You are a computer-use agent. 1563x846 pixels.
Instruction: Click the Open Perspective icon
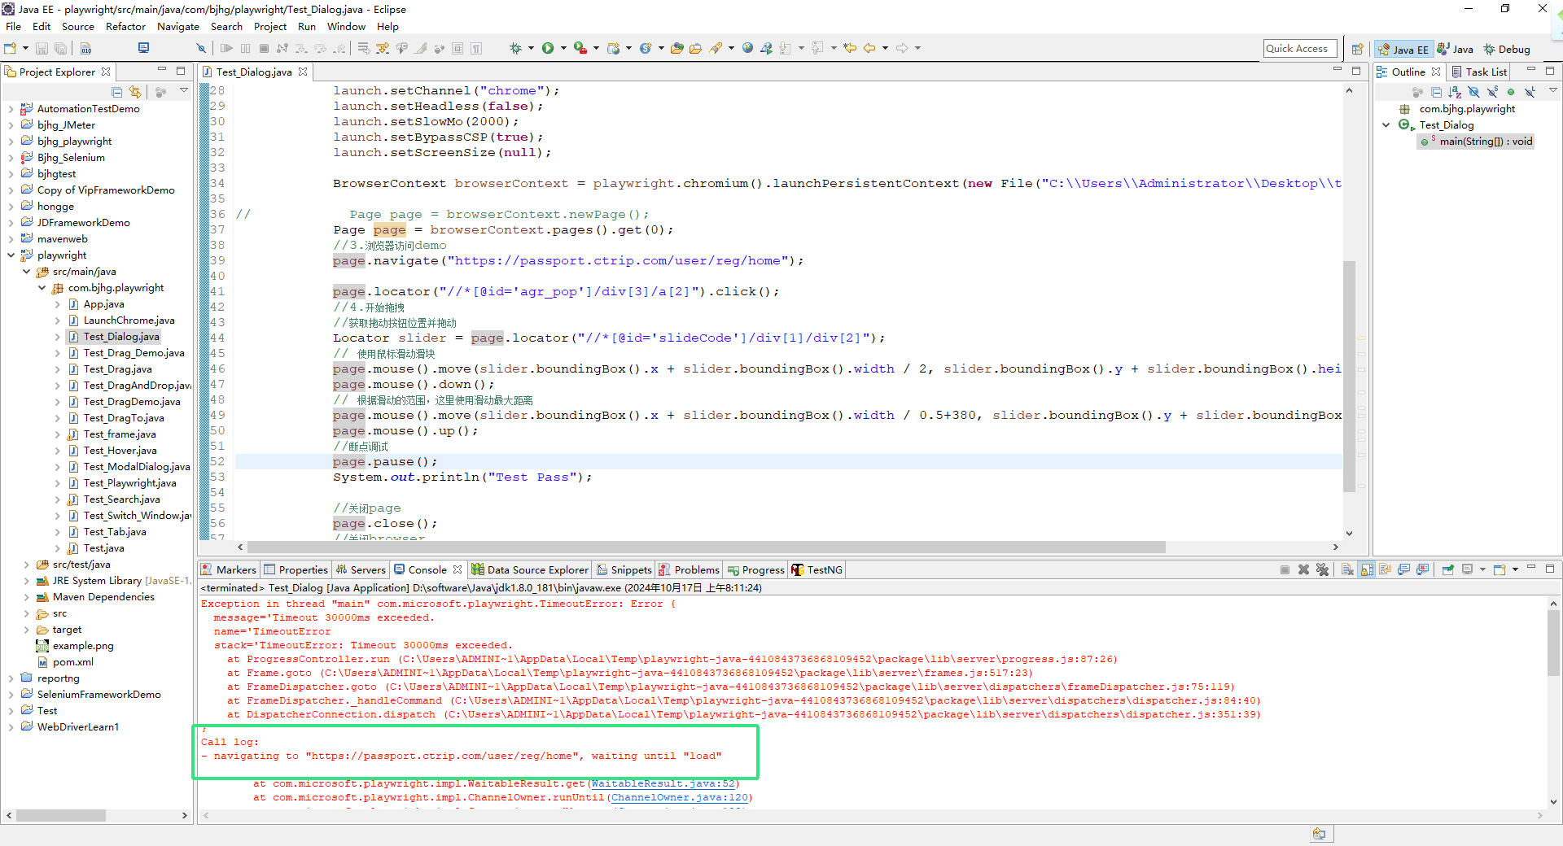click(1357, 50)
